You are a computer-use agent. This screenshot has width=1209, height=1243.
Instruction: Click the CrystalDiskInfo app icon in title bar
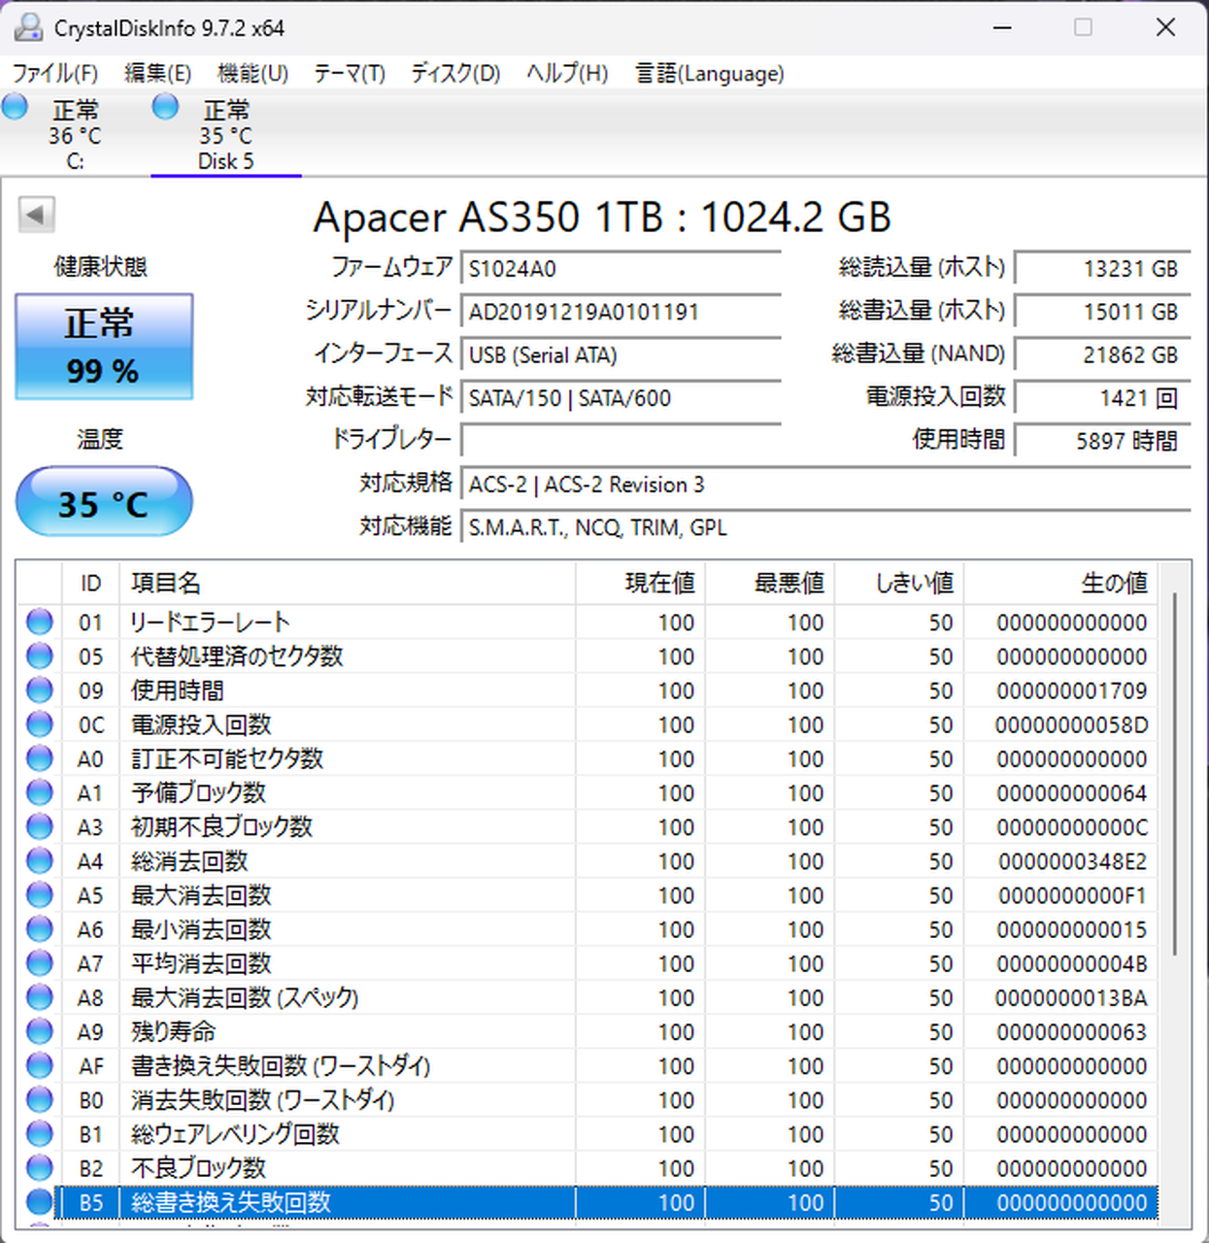(28, 27)
